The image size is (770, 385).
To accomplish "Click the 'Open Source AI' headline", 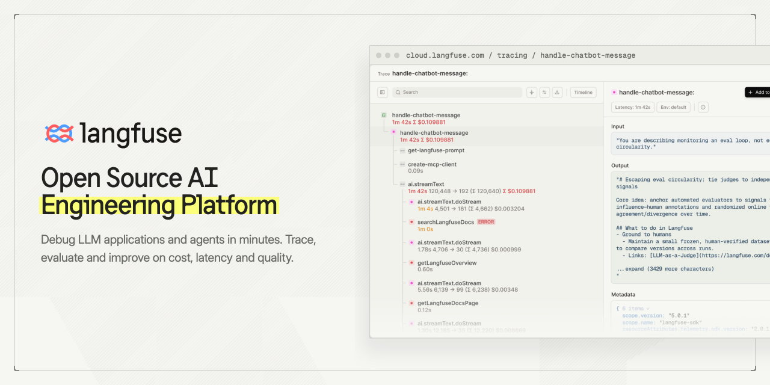I will 129,178.
